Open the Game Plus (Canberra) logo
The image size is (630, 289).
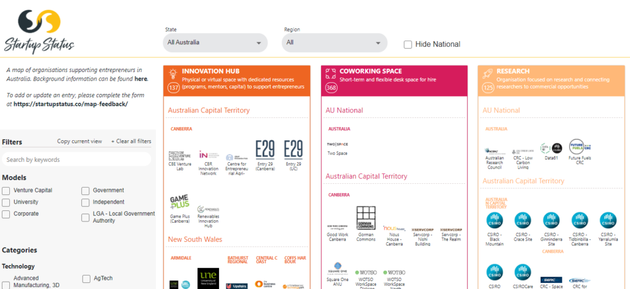pos(179,203)
